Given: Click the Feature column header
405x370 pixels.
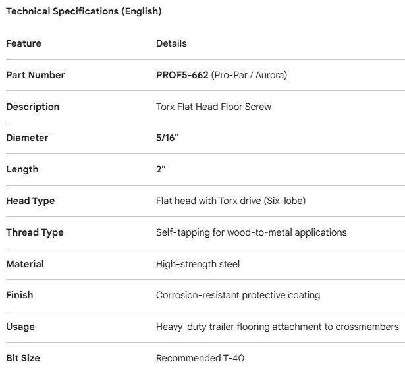Looking at the screenshot, I should click(x=24, y=43).
